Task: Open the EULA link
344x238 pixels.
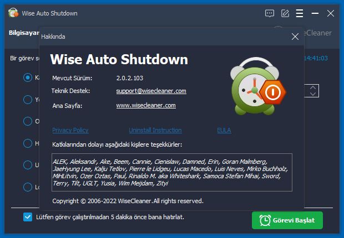Action: (x=224, y=130)
